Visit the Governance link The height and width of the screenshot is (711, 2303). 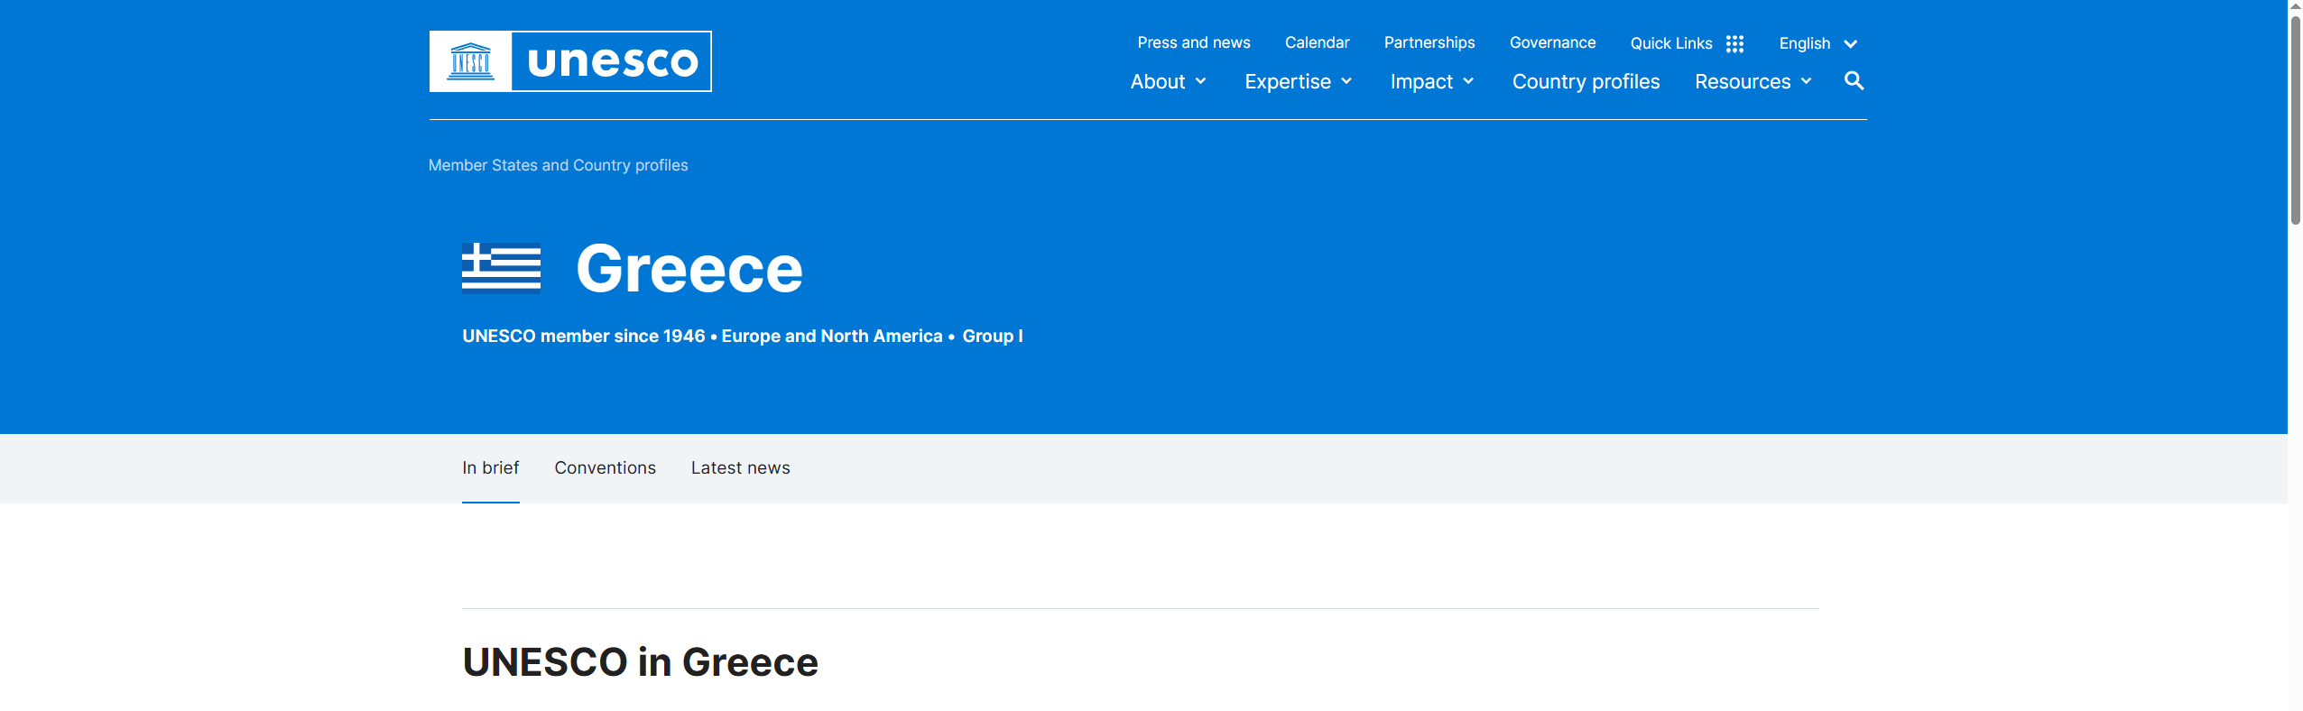click(1552, 42)
